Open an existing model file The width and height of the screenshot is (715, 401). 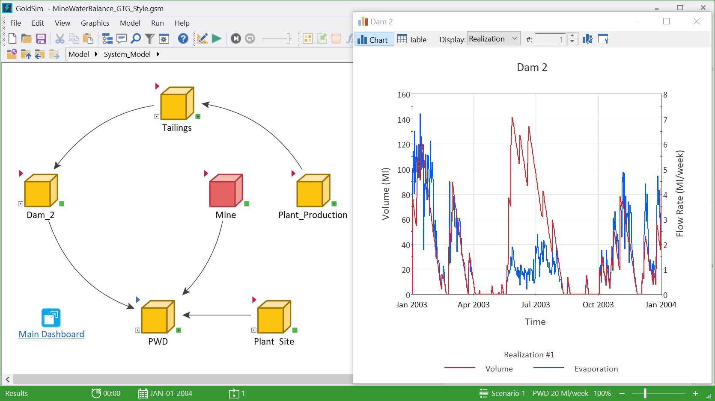coord(27,39)
